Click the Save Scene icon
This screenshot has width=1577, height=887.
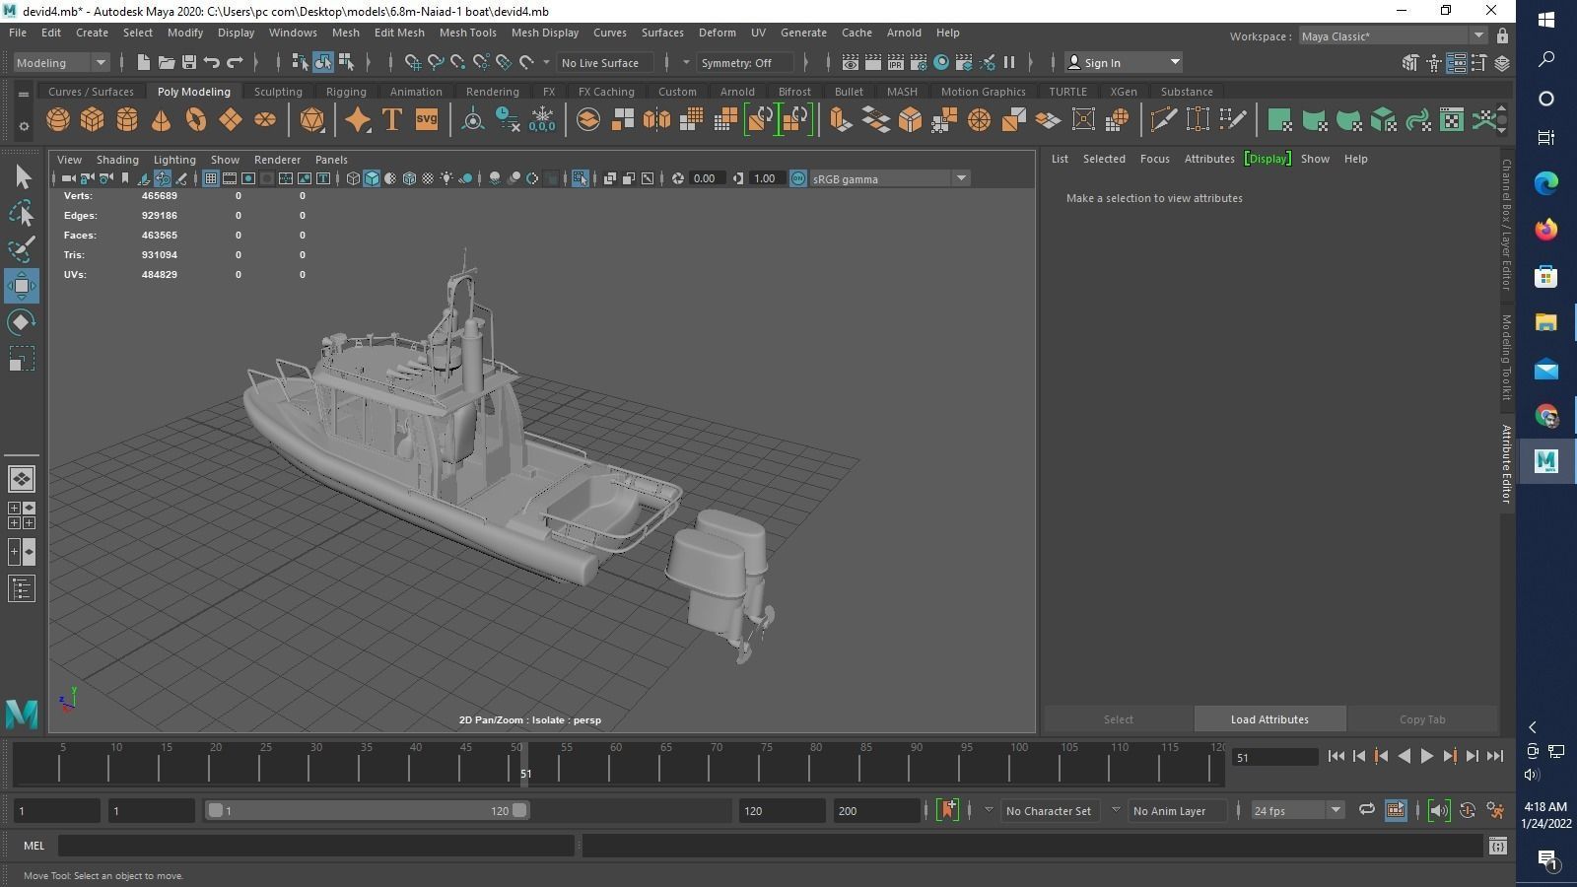[x=188, y=62]
